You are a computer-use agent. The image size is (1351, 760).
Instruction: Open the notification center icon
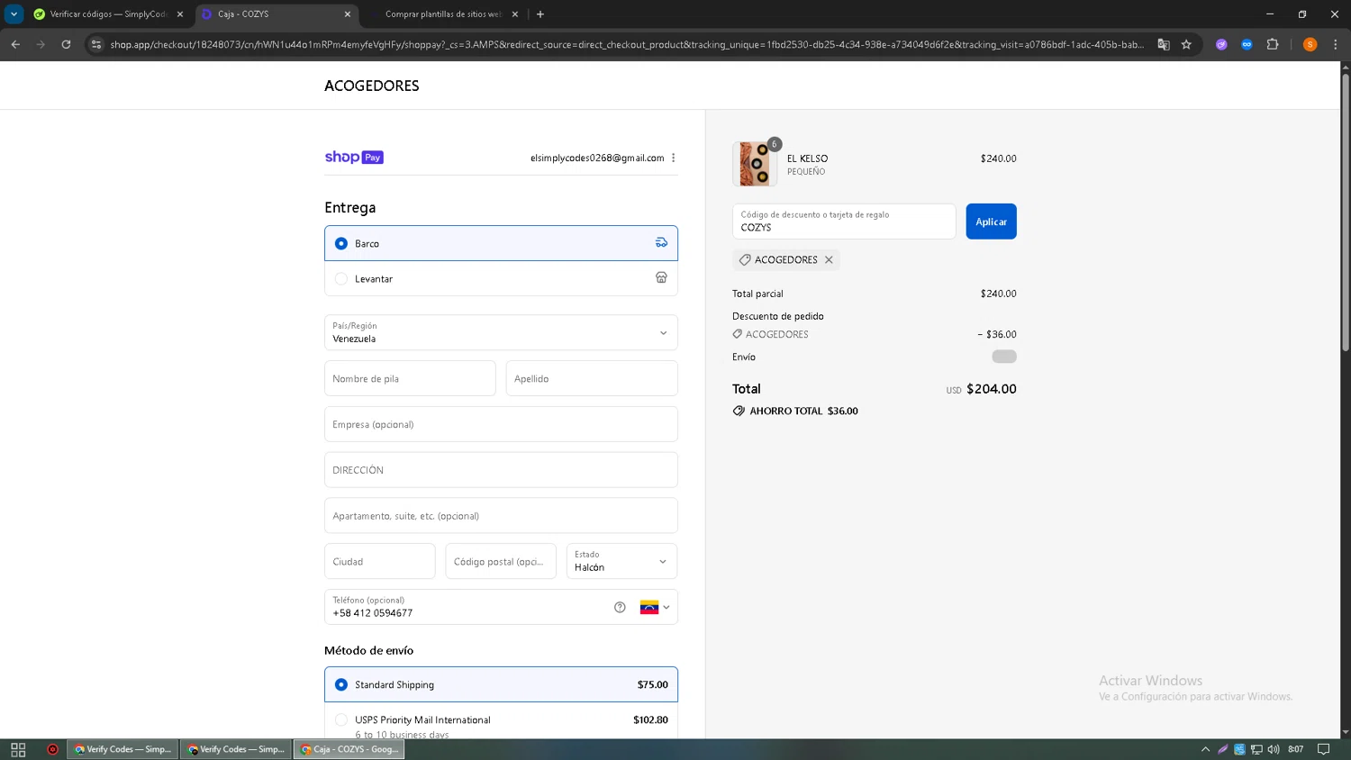[x=1323, y=749]
